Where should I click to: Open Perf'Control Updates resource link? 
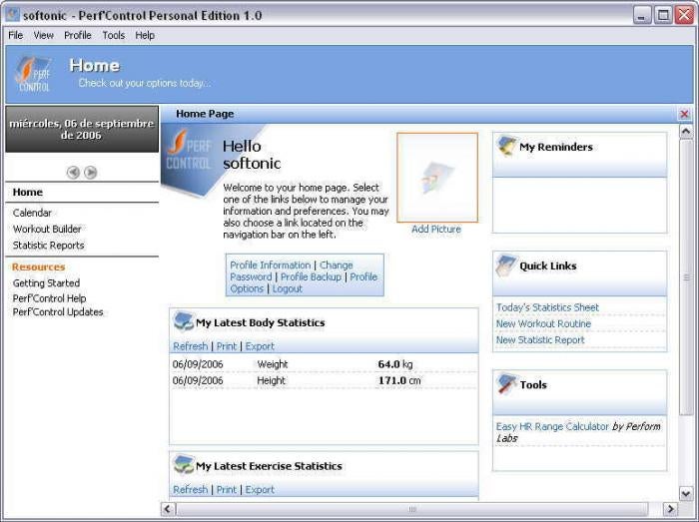click(x=58, y=311)
